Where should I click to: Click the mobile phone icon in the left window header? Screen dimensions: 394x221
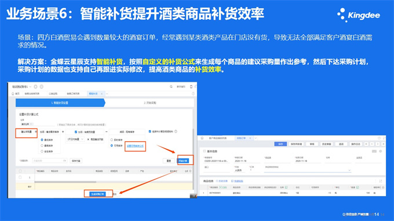[x=191, y=87]
